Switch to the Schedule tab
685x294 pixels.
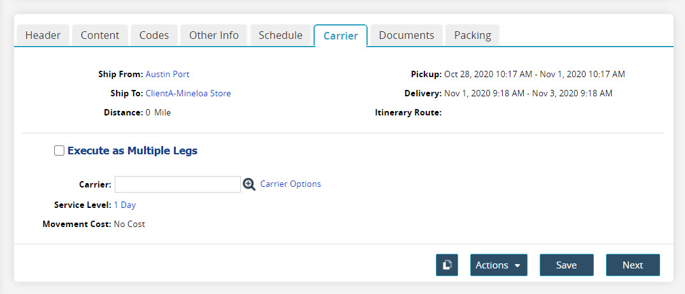280,35
